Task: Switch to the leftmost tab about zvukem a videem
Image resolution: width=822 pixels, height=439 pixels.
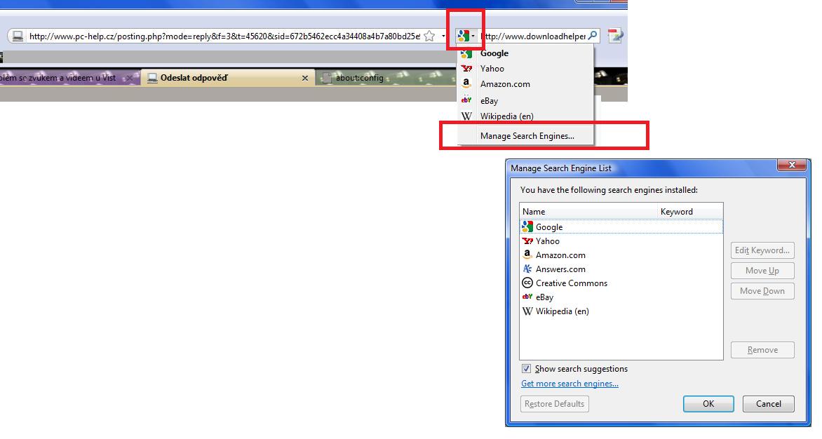Action: point(69,78)
